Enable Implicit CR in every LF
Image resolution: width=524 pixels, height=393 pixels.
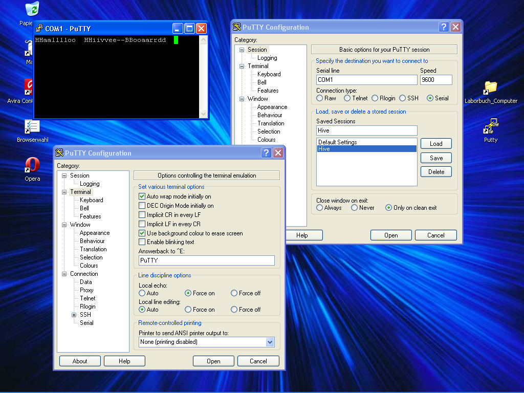pyautogui.click(x=142, y=215)
